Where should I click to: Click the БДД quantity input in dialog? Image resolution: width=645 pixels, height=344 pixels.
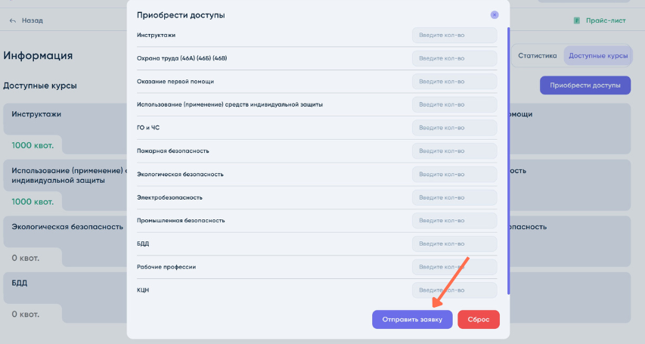tap(454, 244)
